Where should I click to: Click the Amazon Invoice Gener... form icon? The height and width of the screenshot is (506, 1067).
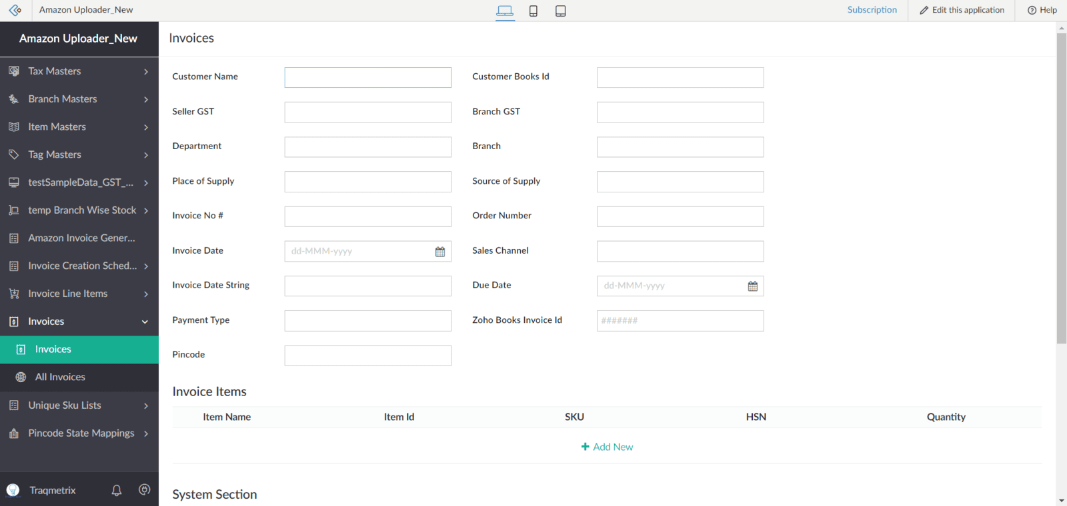click(13, 238)
